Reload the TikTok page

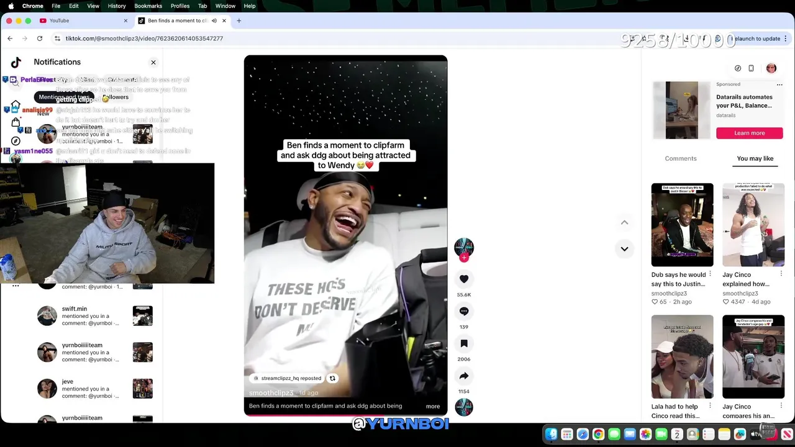coord(40,38)
